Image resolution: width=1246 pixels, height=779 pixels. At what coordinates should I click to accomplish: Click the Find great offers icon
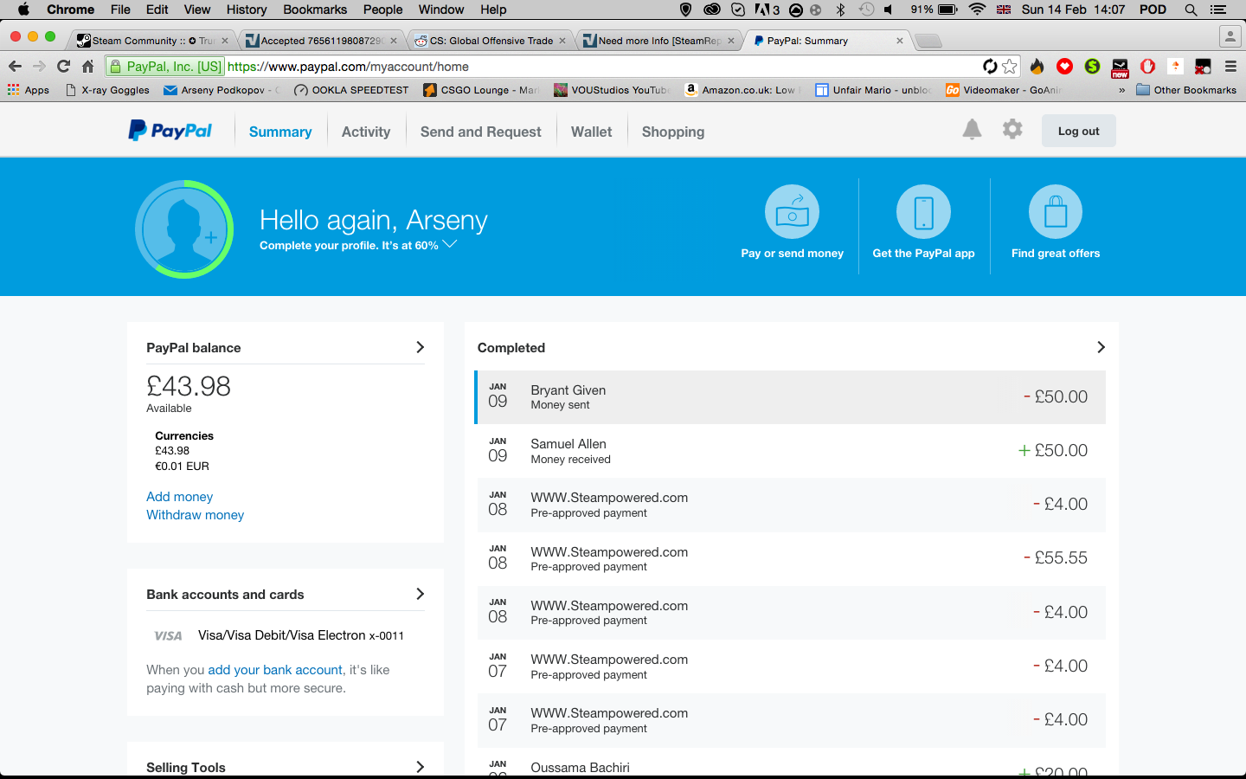1055,212
